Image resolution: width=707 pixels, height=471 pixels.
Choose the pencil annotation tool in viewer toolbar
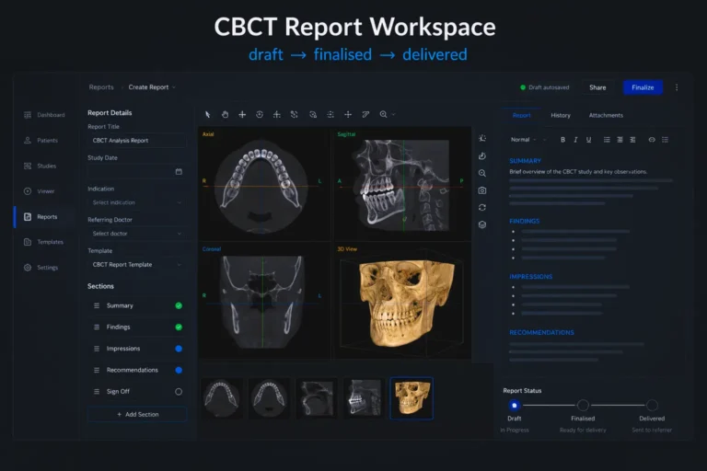[365, 114]
